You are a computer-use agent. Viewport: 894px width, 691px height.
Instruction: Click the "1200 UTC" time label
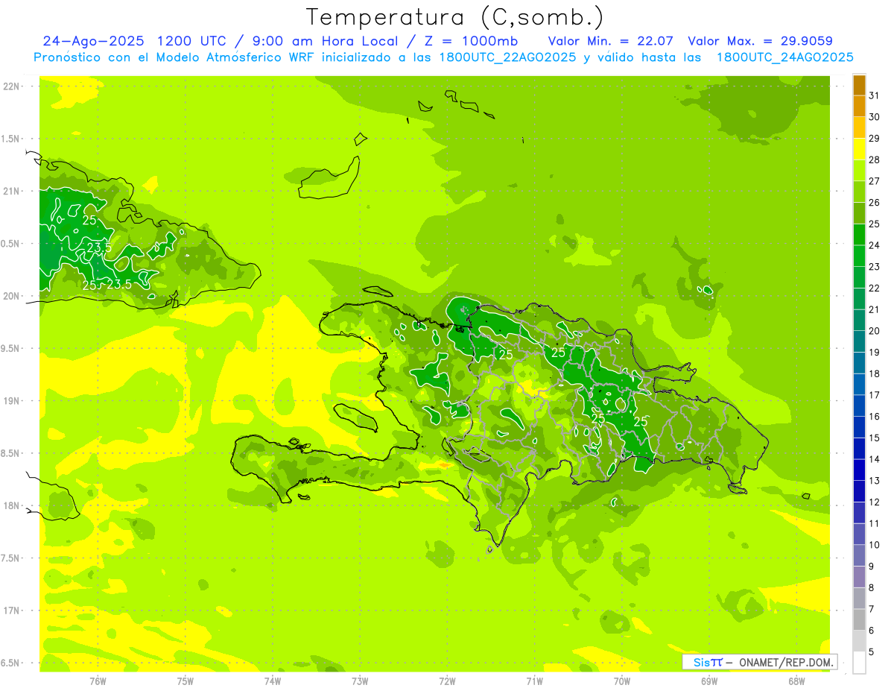[192, 41]
